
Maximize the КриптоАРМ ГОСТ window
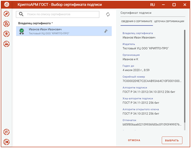pos(174,5)
